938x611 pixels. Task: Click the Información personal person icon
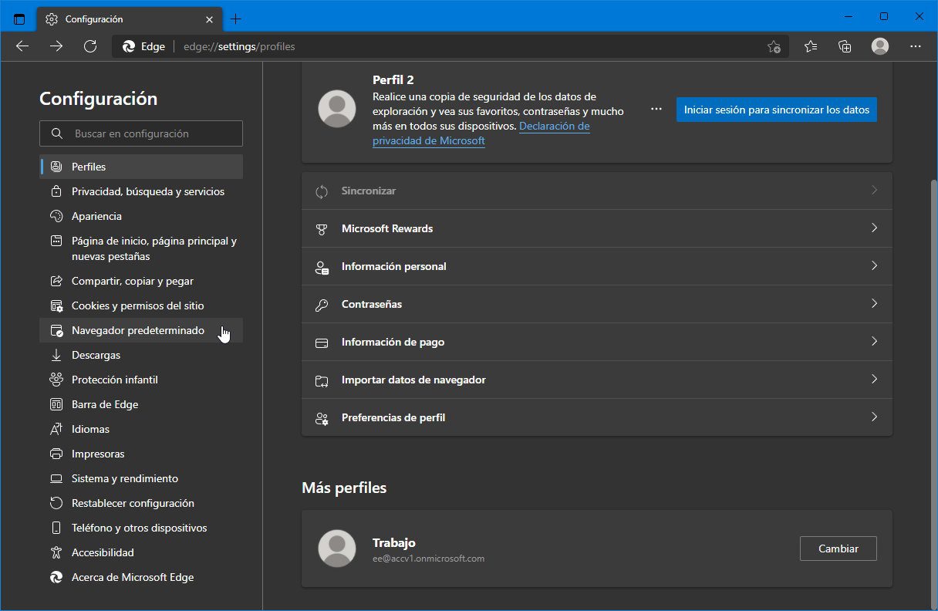click(x=322, y=267)
